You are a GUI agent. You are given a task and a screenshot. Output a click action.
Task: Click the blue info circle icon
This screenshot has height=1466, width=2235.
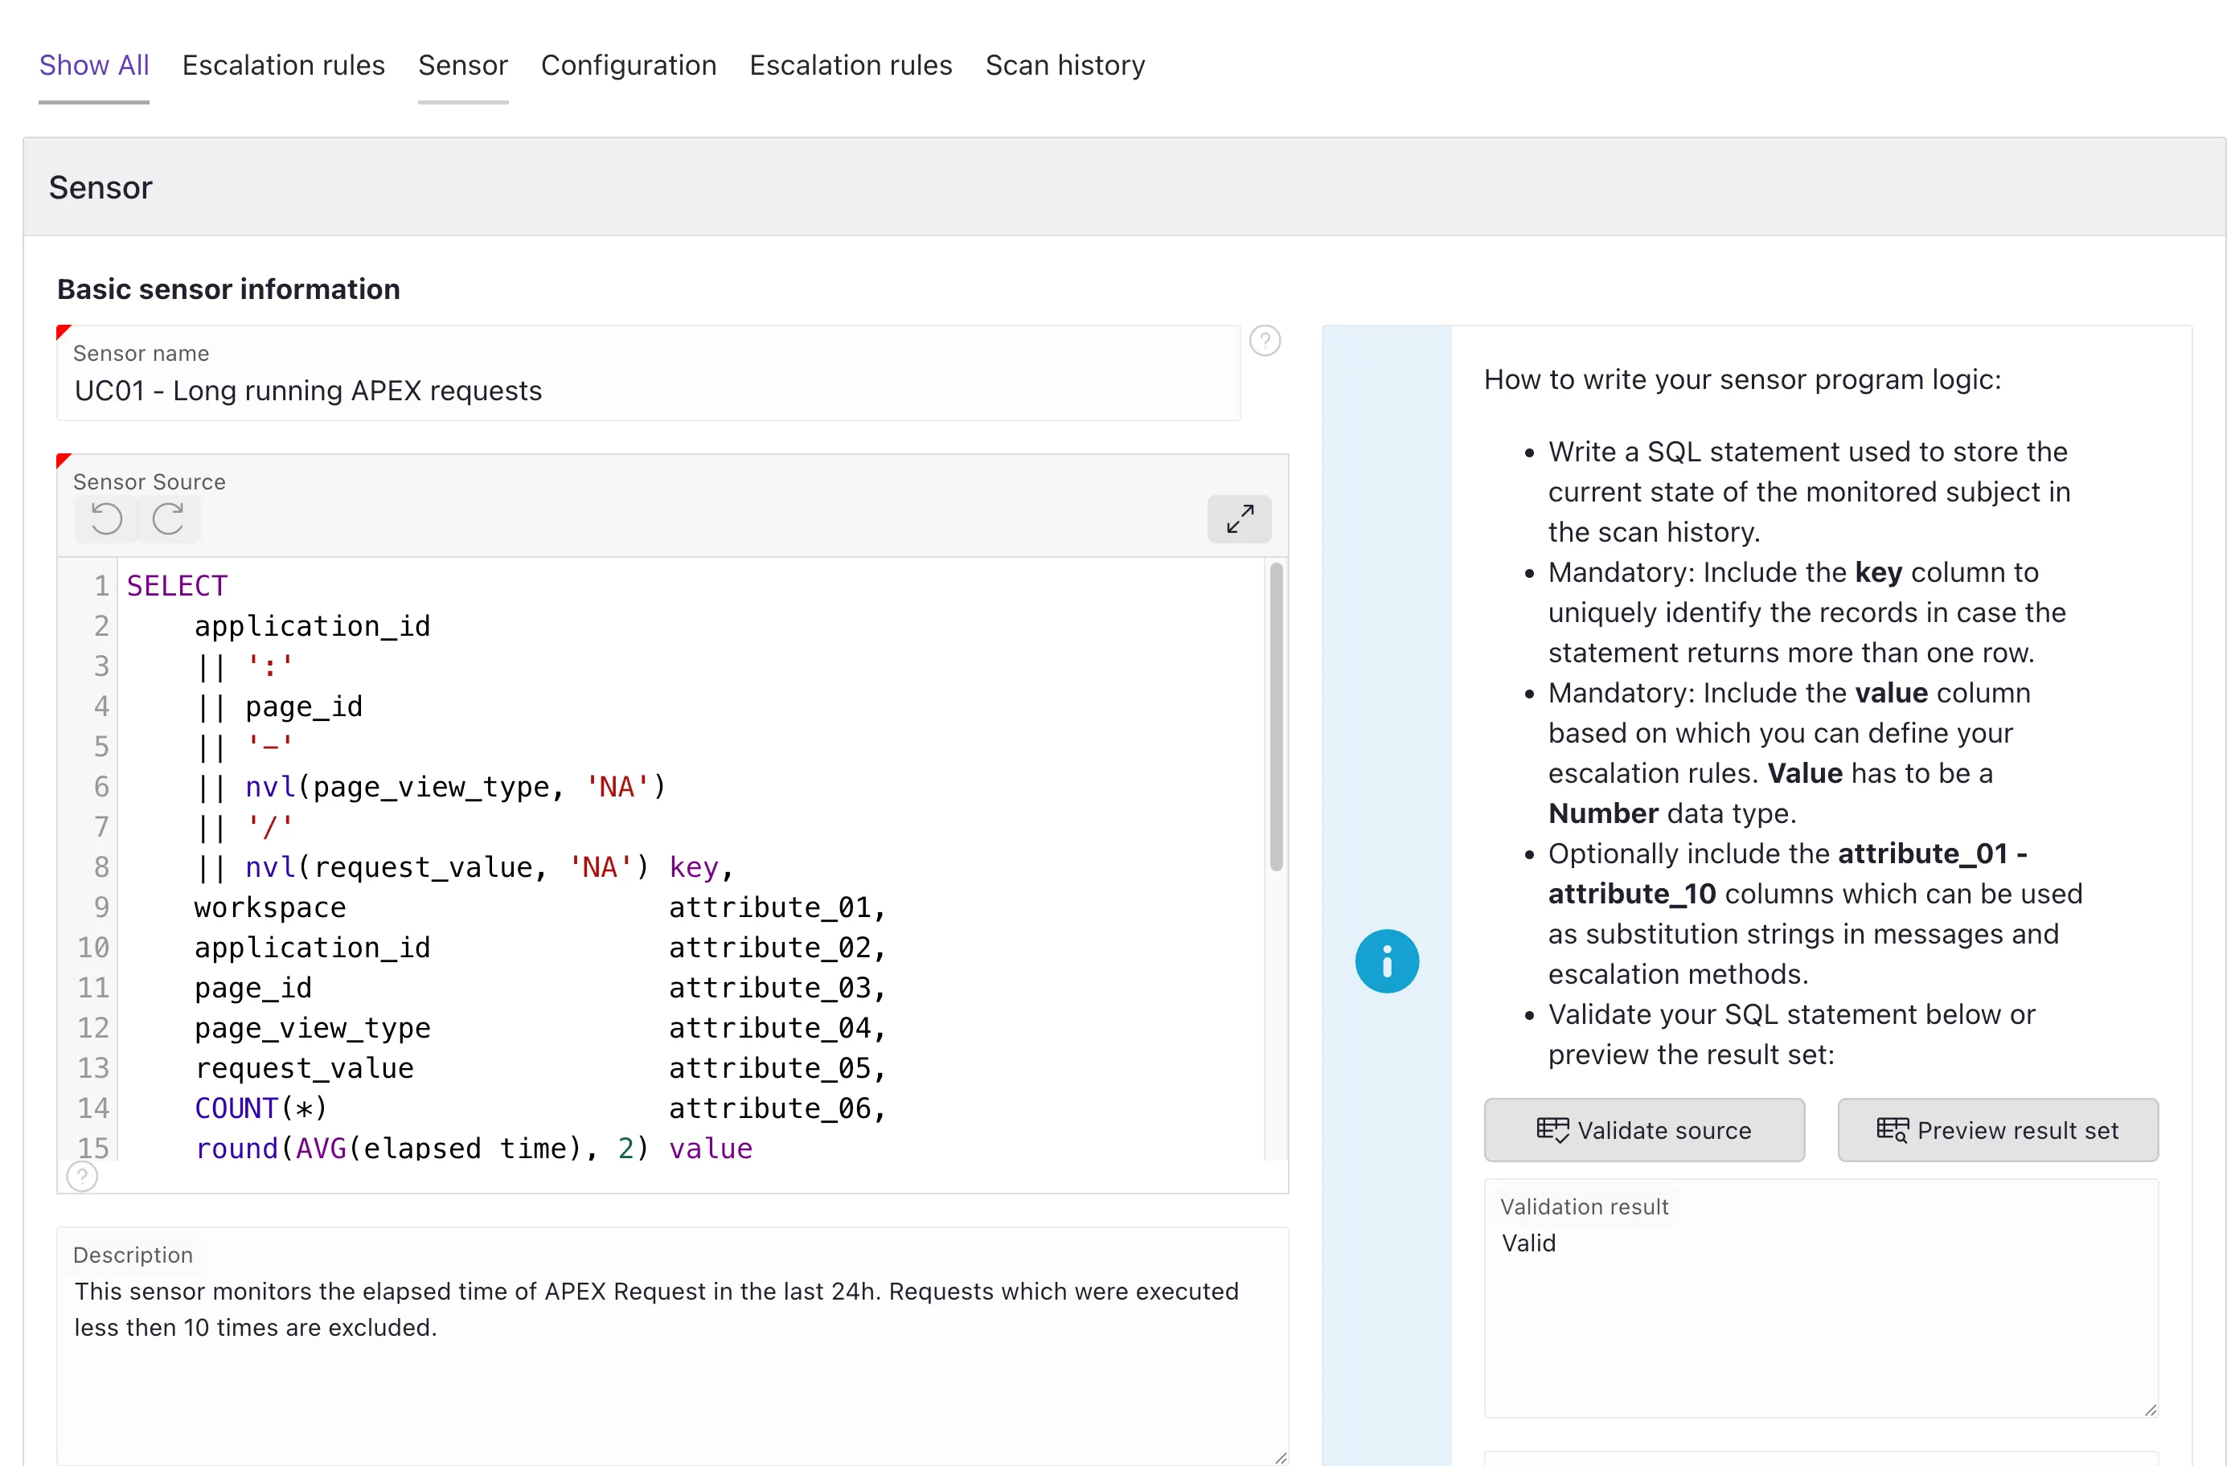click(1386, 961)
